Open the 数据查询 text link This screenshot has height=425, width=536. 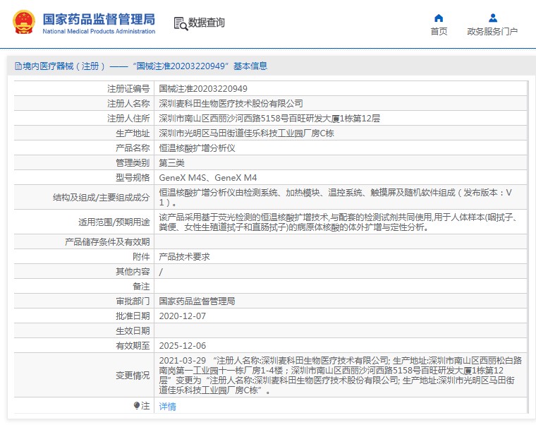(x=207, y=23)
